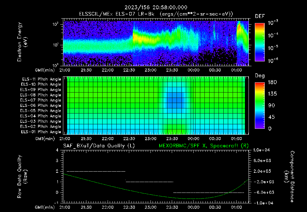
Task: Select the ELS-02 Pitch Angle row label
Action: pos(41,127)
